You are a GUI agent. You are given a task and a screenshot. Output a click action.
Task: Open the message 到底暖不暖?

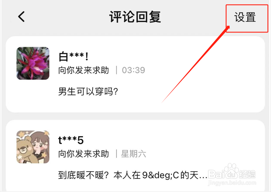(133, 175)
